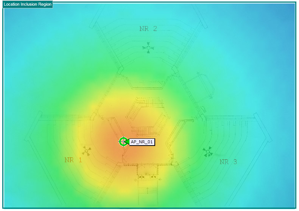This screenshot has height=211, width=299.
Task: Click the AP_NR_01 label tag
Action: tap(142, 142)
